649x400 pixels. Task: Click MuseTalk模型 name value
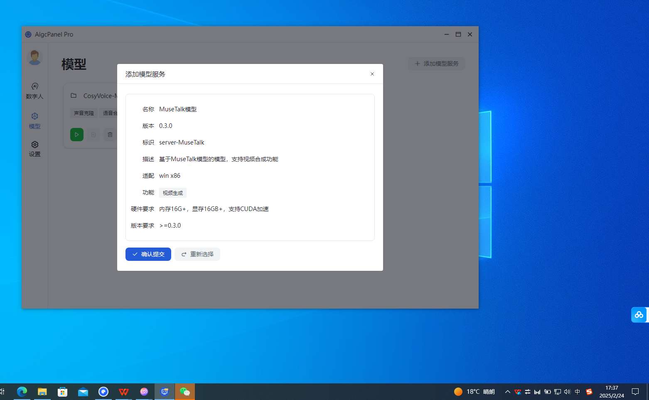tap(178, 109)
